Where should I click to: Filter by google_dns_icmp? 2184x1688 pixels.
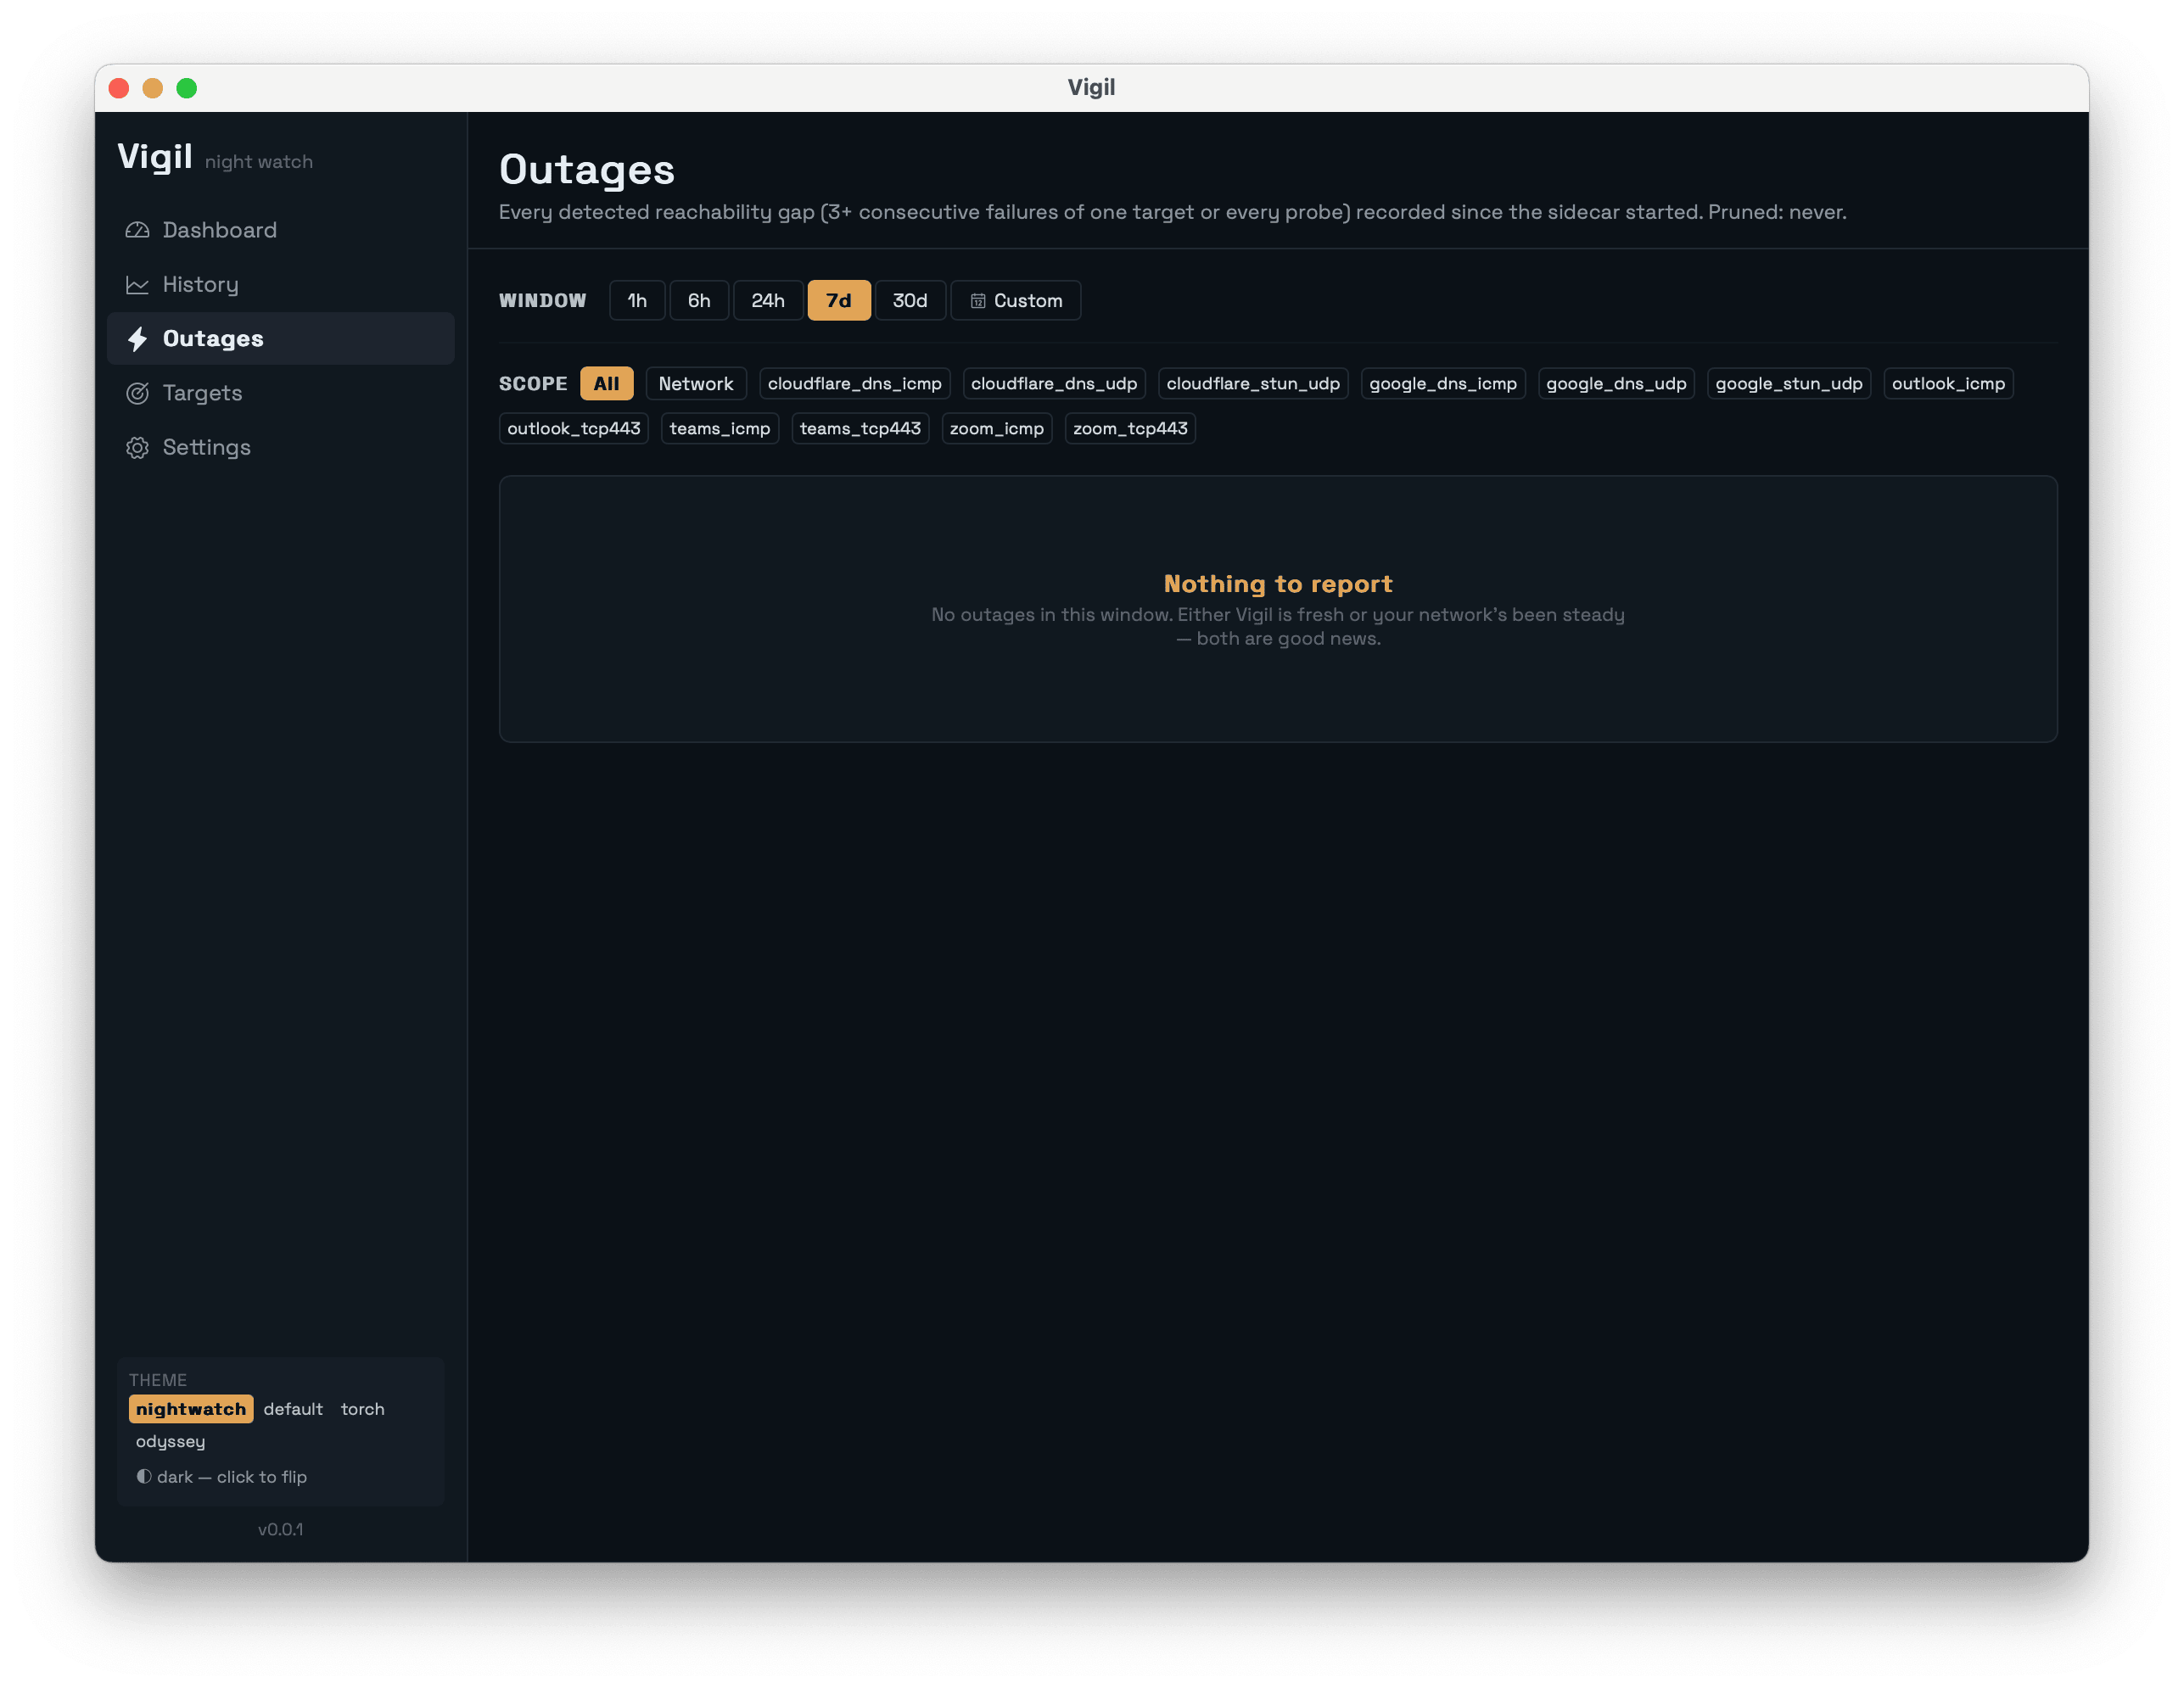click(1443, 384)
